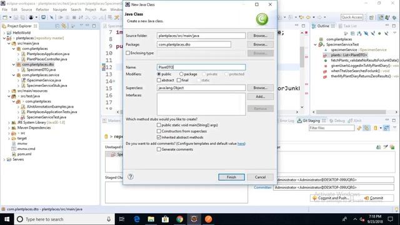Collapse com.plantplaces.service package
The width and height of the screenshot is (400, 225).
coord(14,75)
